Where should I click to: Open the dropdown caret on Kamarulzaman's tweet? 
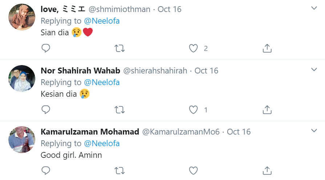tap(314, 130)
